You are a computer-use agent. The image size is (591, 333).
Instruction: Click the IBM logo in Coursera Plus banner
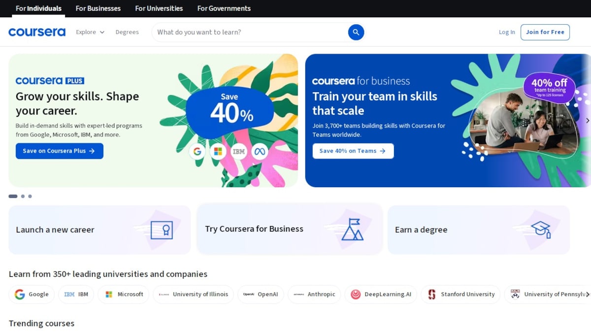tap(239, 152)
